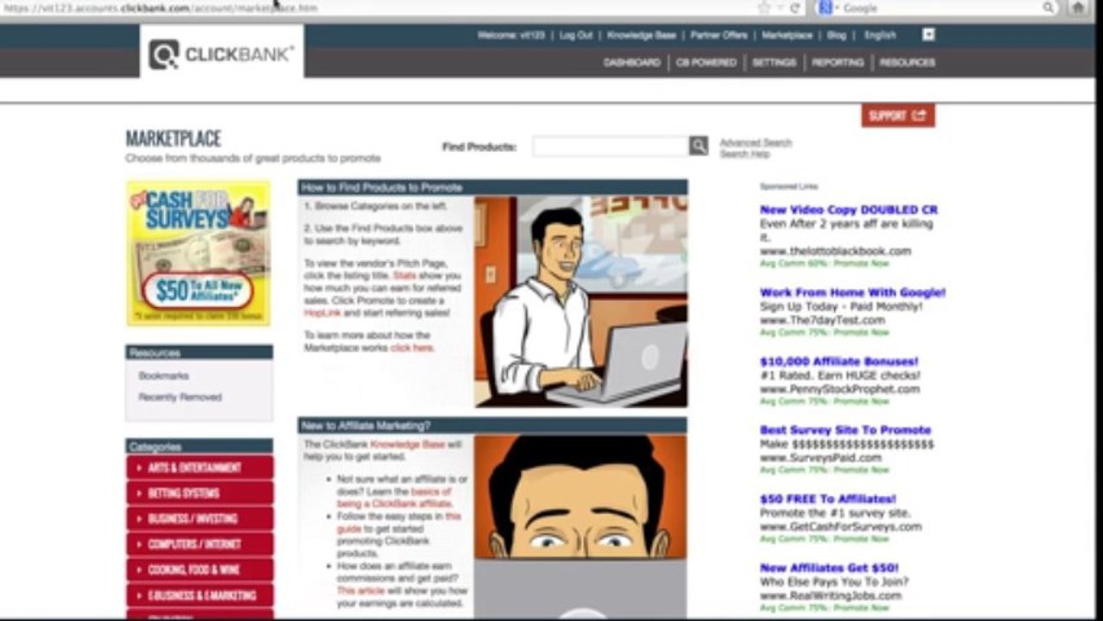Click the Advanced Search link
Image resolution: width=1103 pixels, height=621 pixels.
pyautogui.click(x=755, y=142)
